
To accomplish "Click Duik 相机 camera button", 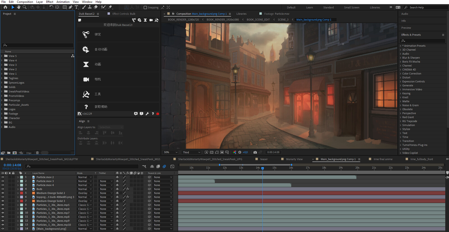I will pyautogui.click(x=118, y=79).
